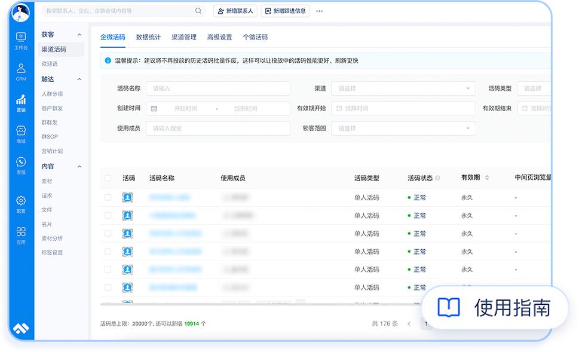Click the 新增联系人 button
This screenshot has width=579, height=352.
pos(235,11)
